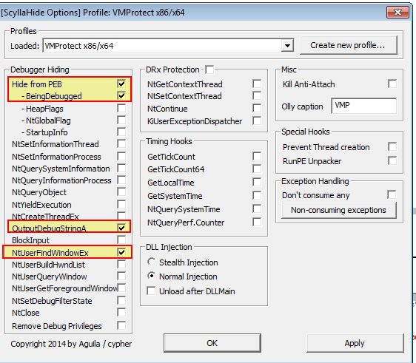Tick NtQueryInformationProcess checkbox
Image resolution: width=416 pixels, height=363 pixels.
pyautogui.click(x=121, y=180)
